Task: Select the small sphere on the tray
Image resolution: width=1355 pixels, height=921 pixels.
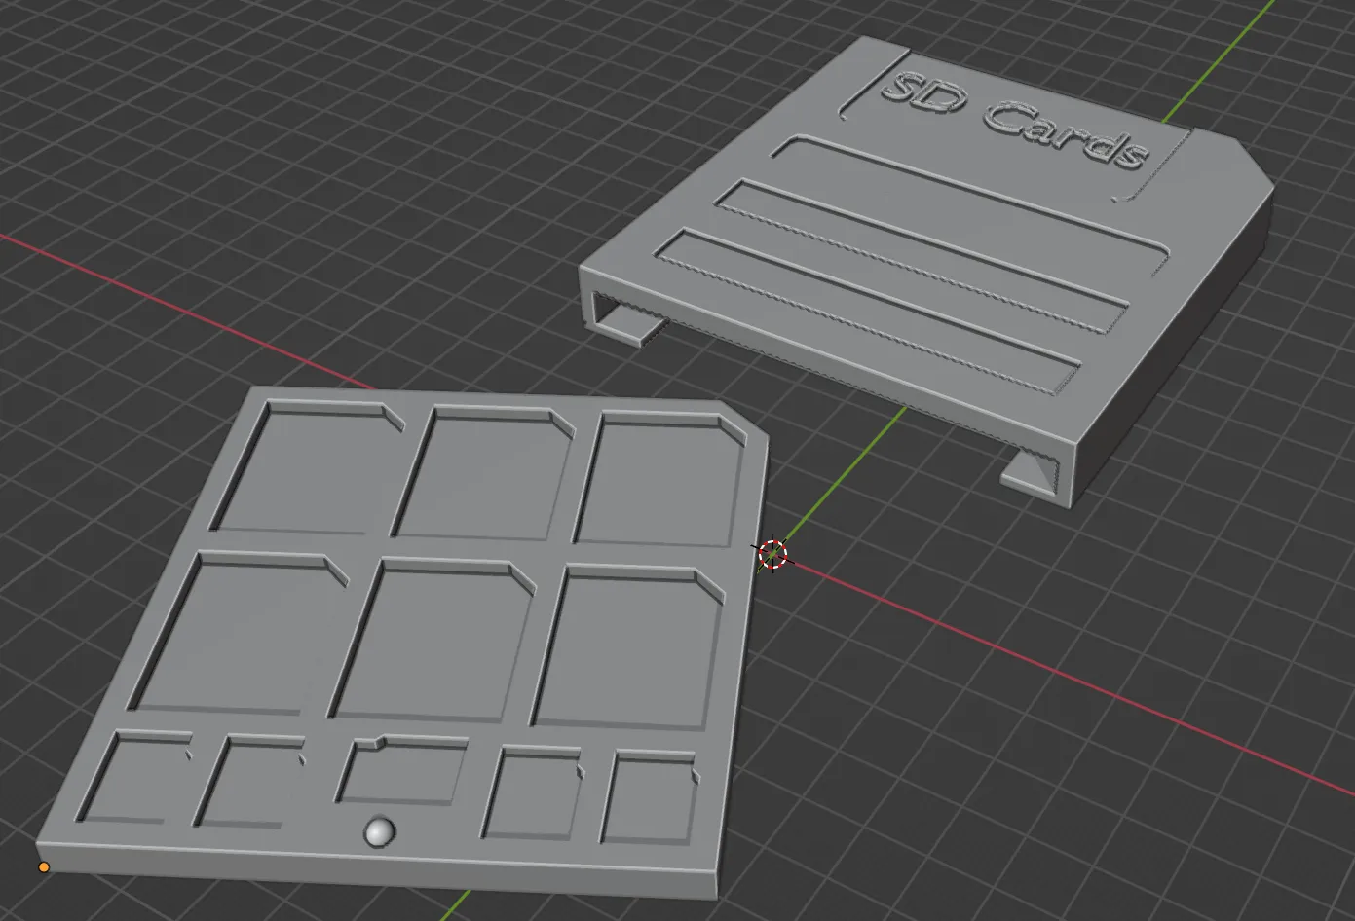Action: pos(379,831)
